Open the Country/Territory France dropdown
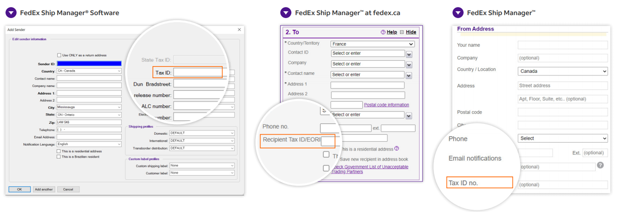The height and width of the screenshot is (212, 617). (372, 44)
